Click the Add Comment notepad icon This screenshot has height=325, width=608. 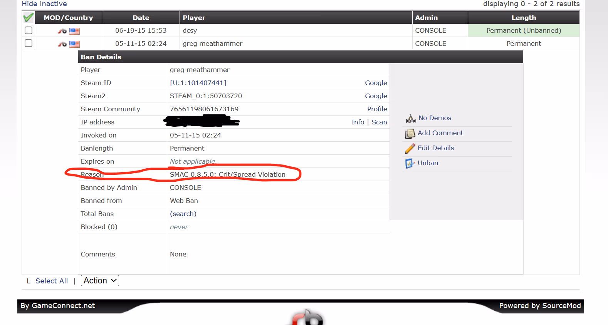[410, 134]
